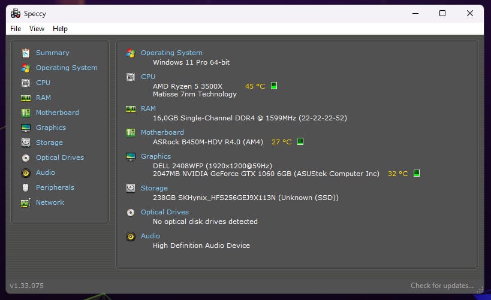Open the Network section in sidebar
Viewport: 491px width, 300px height.
[50, 203]
